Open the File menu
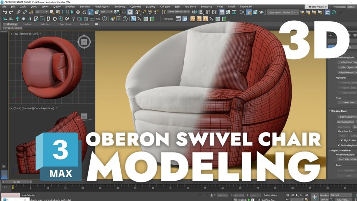 click(4, 7)
